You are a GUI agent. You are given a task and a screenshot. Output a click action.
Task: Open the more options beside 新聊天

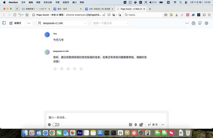(29, 23)
